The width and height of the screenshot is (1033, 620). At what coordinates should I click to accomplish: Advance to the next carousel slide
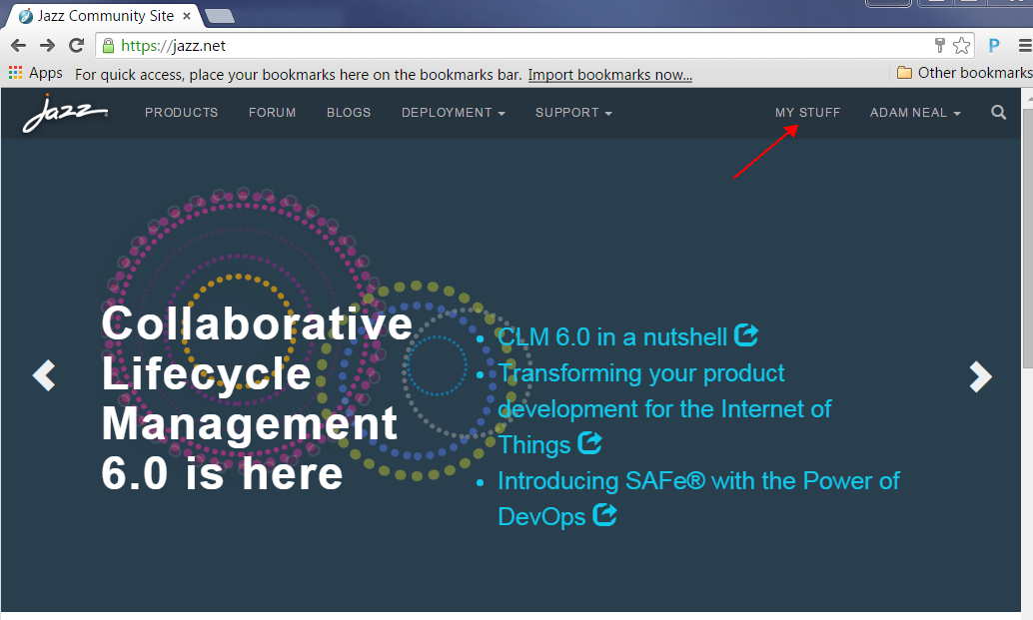point(980,376)
